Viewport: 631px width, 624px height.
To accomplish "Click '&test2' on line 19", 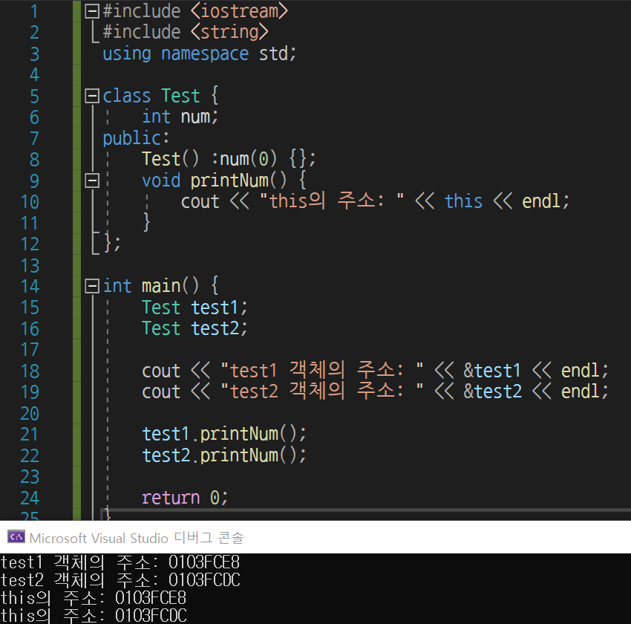I will coord(493,391).
